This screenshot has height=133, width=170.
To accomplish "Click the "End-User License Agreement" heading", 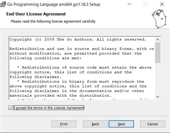I will (x=36, y=14).
